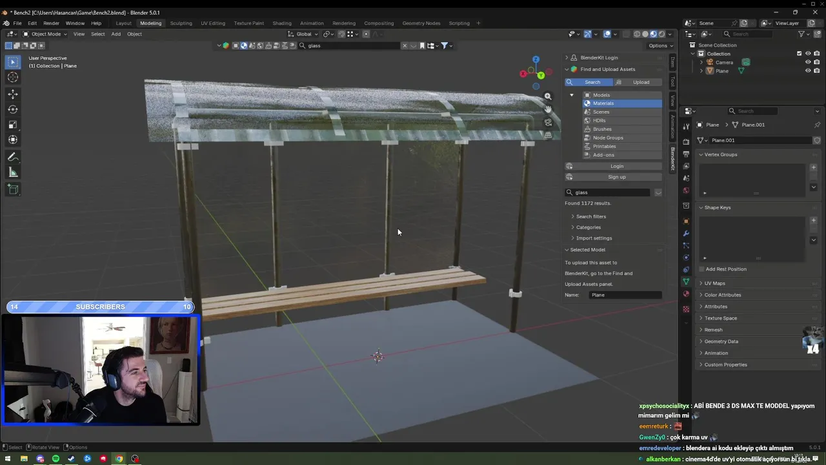Open the Item sidebar tab
The height and width of the screenshot is (465, 826).
point(672,62)
